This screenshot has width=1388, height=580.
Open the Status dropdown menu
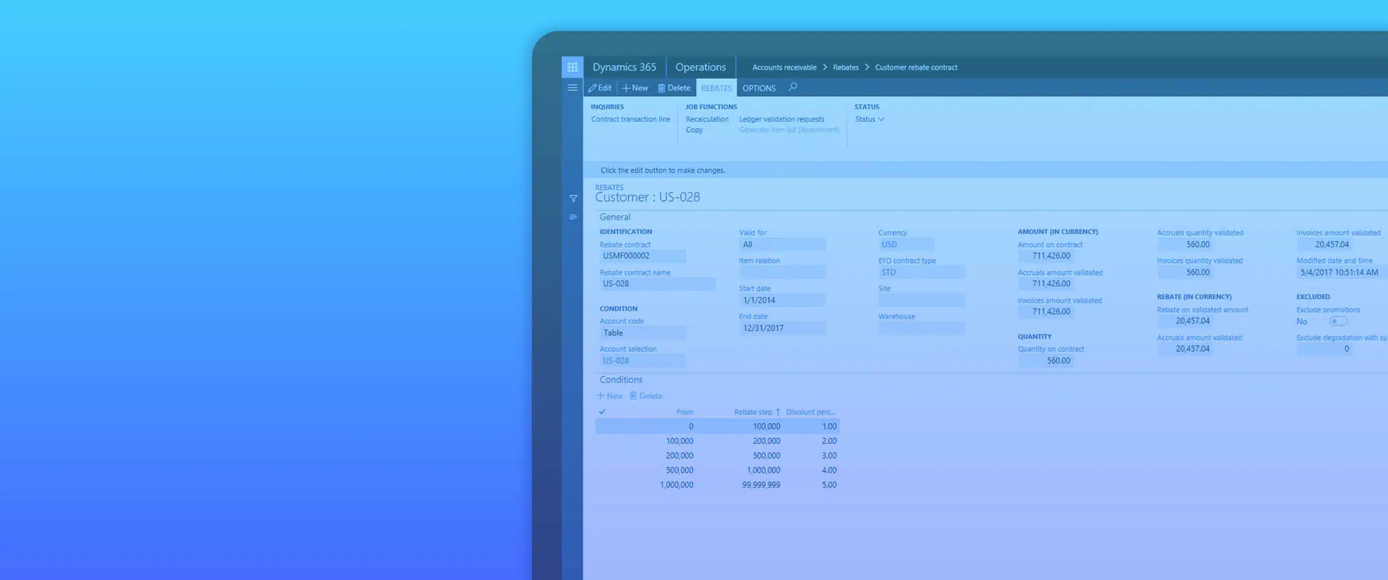tap(869, 119)
